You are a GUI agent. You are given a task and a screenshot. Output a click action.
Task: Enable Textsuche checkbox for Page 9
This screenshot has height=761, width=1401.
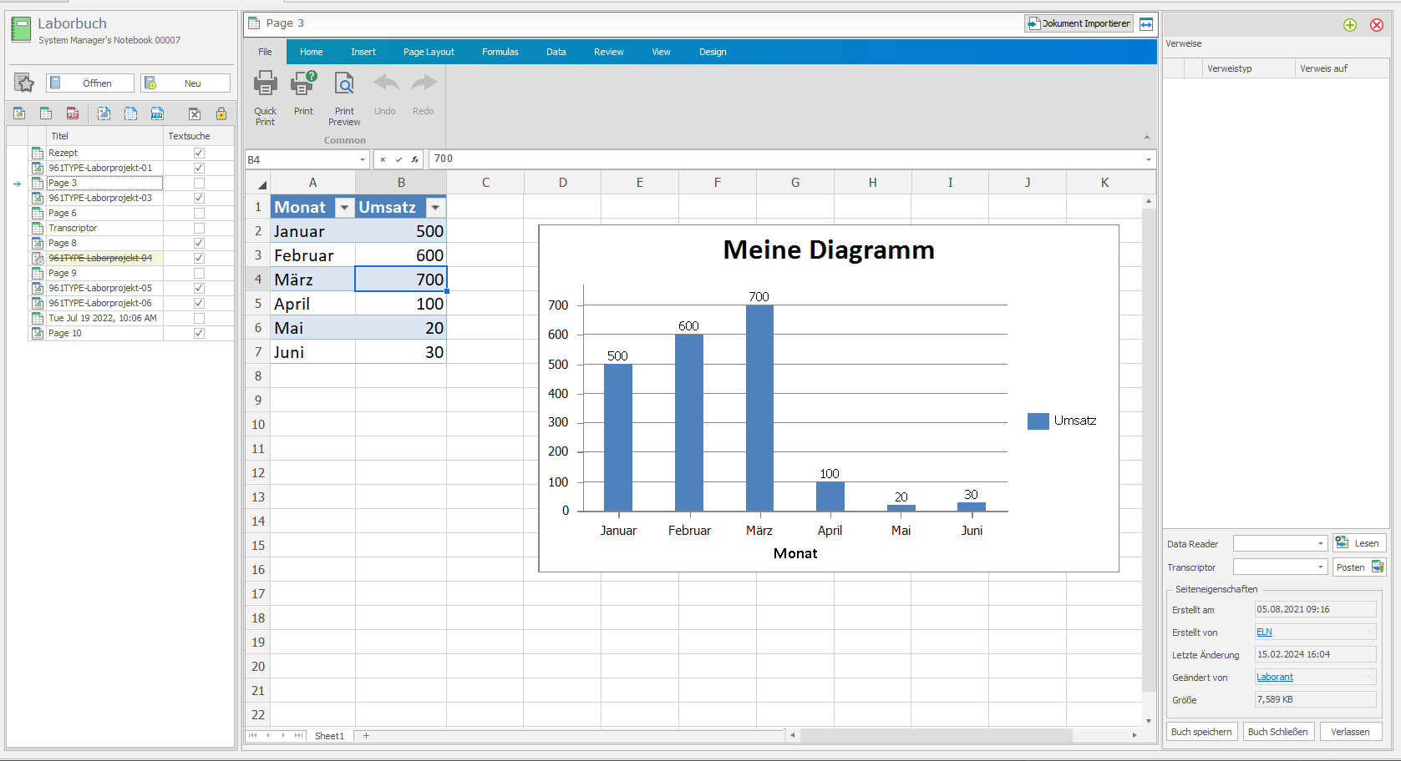(199, 273)
